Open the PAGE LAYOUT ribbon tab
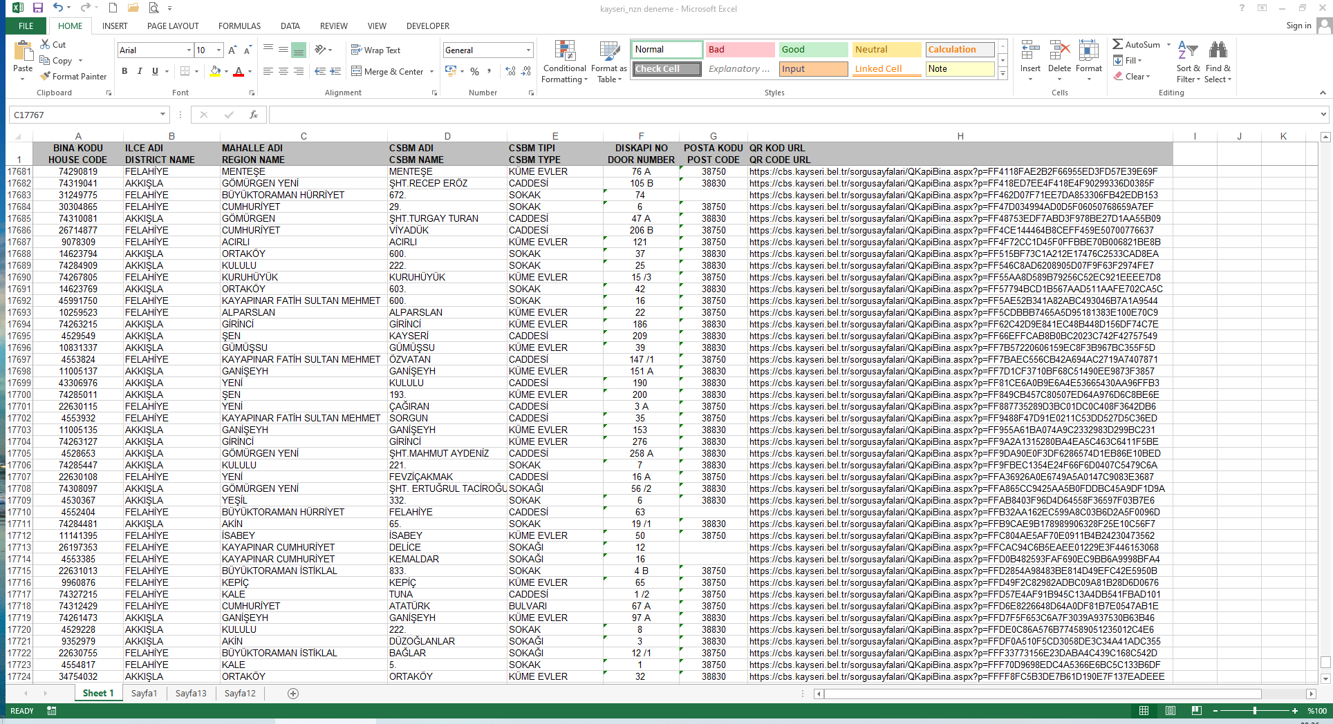Viewport: 1333px width, 724px height. 173,26
